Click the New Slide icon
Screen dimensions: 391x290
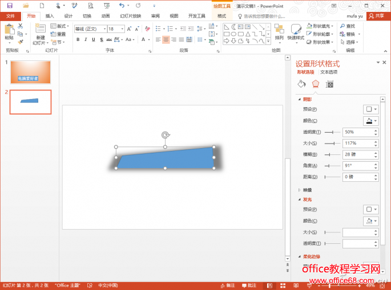point(39,30)
